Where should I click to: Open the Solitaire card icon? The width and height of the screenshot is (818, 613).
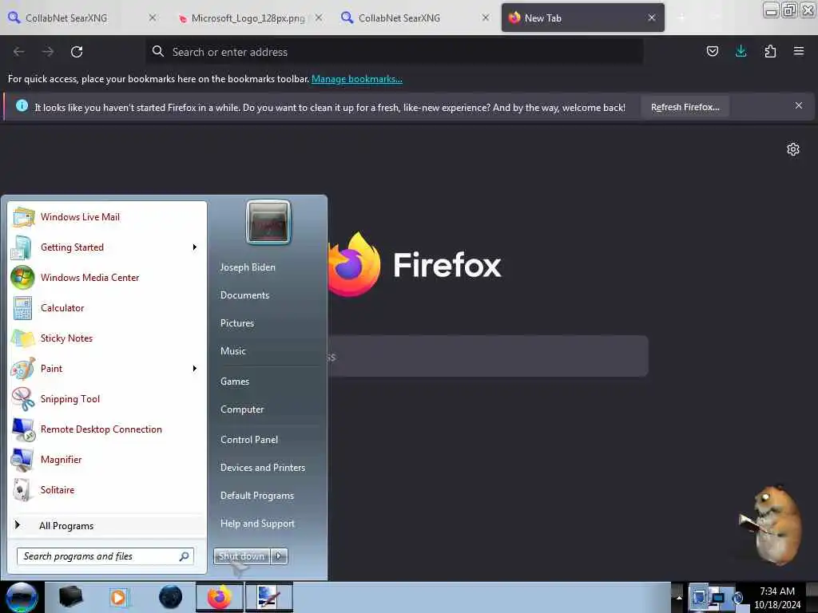coord(22,490)
